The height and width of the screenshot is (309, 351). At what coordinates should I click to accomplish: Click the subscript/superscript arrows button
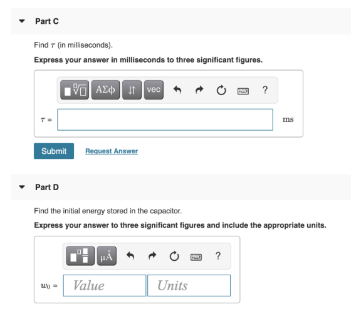click(132, 90)
